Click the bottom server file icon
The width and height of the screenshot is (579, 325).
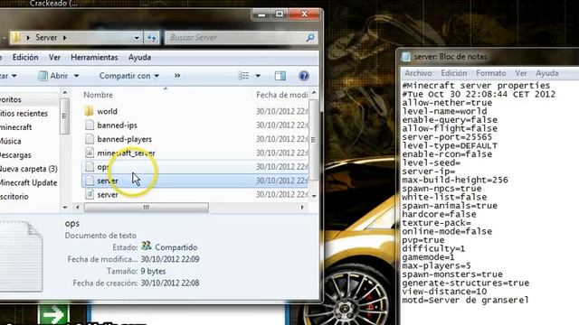(90, 194)
